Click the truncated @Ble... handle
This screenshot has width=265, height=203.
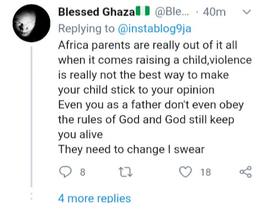(x=172, y=12)
